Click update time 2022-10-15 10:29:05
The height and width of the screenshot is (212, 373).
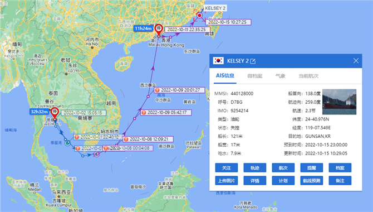point(326,153)
